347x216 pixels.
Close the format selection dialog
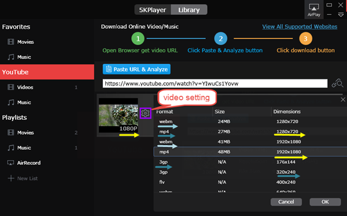(343, 100)
